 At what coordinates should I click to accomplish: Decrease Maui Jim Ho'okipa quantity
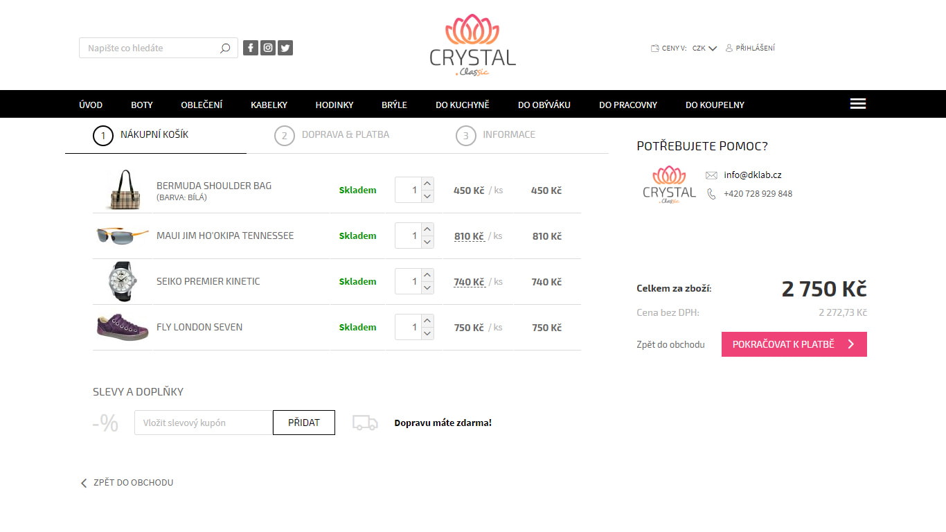click(x=427, y=242)
